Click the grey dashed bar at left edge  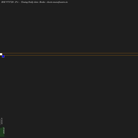(0, 122)
